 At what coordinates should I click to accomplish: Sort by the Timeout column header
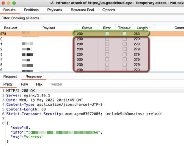click(124, 28)
